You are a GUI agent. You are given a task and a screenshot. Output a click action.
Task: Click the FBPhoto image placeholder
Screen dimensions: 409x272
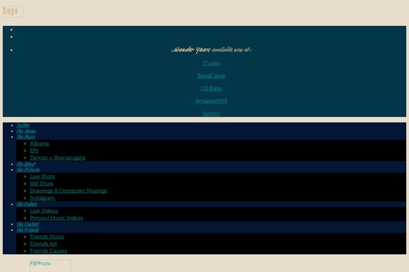pos(50,265)
